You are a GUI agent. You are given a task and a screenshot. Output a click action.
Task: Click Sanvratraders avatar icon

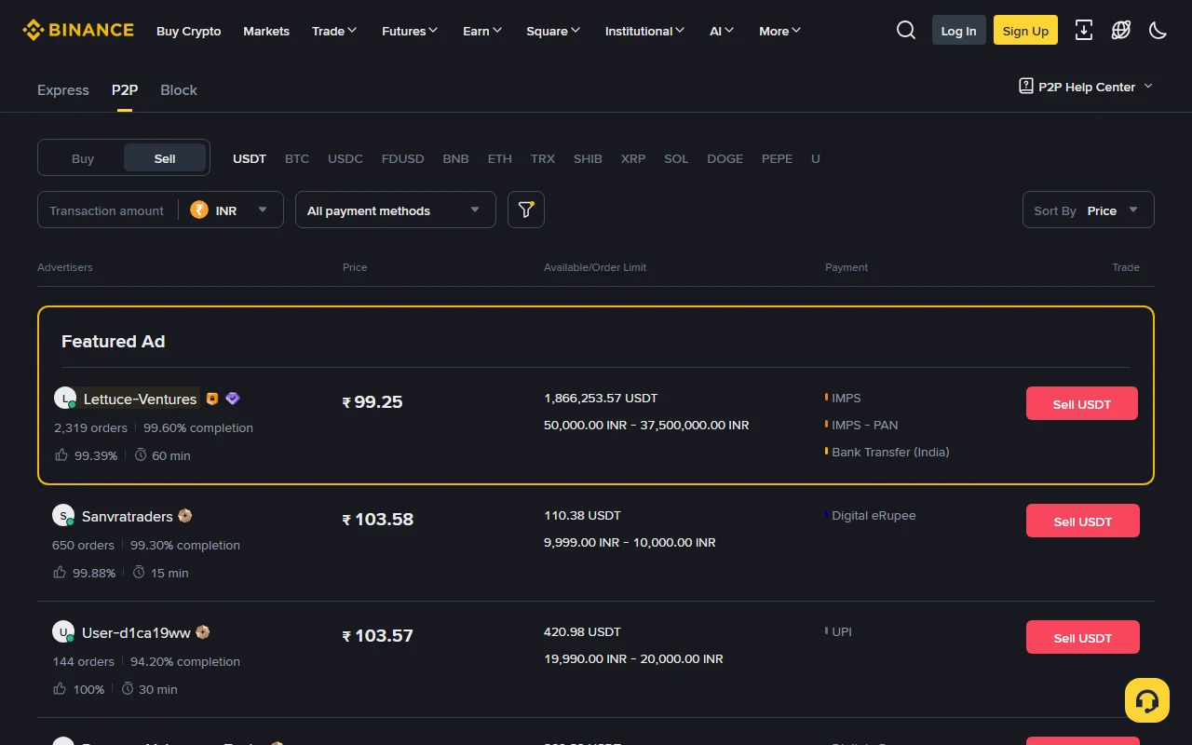(63, 515)
